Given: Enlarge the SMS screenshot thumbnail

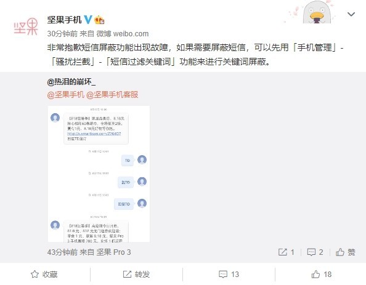Looking at the screenshot, I should coord(99,174).
